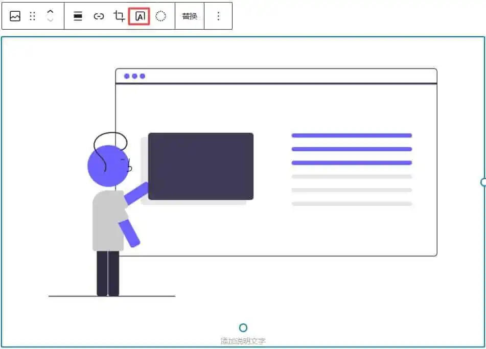The height and width of the screenshot is (349, 486).
Task: Click the 替换 replace button
Action: coord(190,16)
